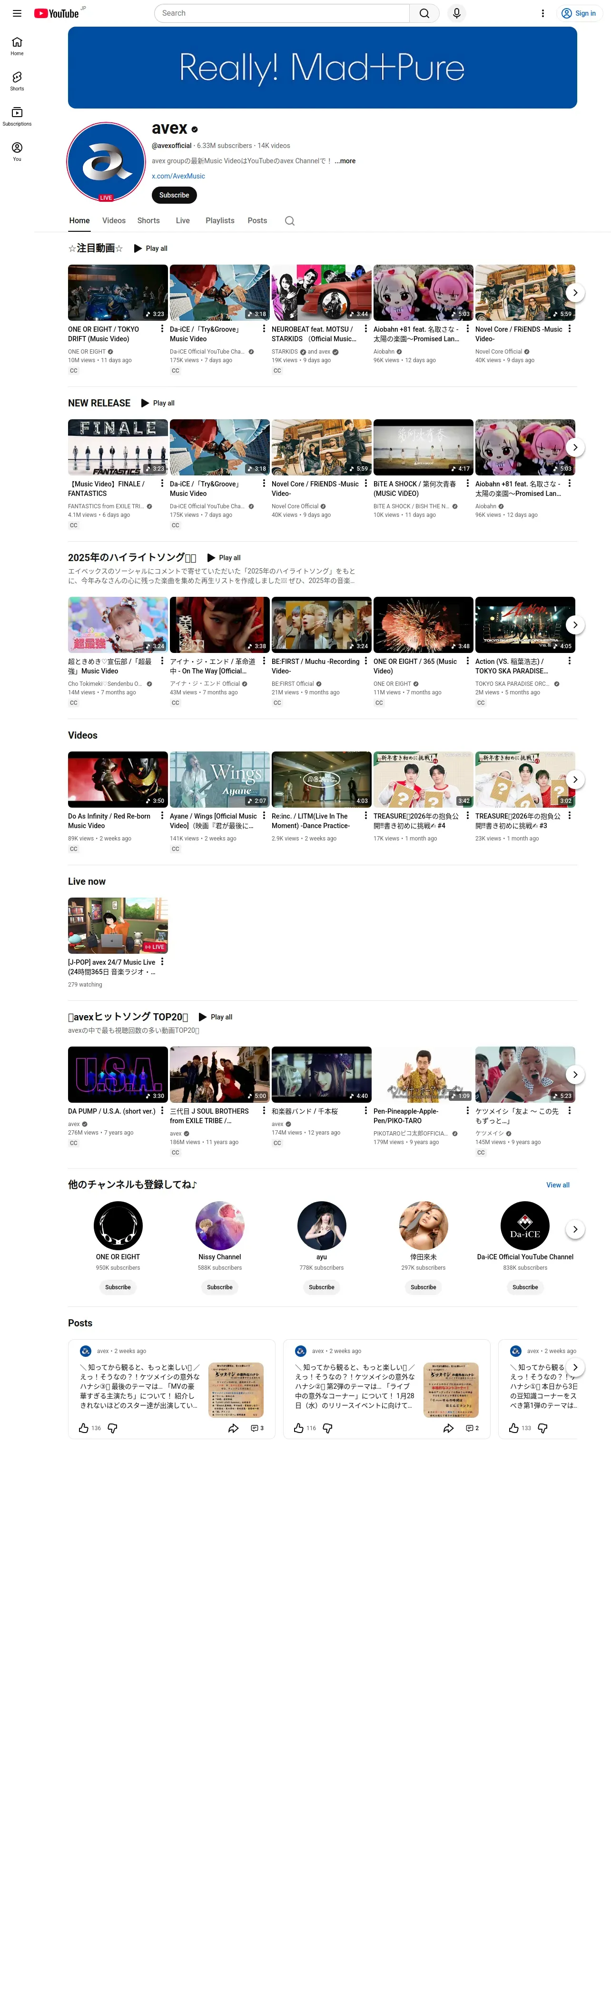Advance the Videos shelf with arrow
The image size is (611, 2016).
575,780
